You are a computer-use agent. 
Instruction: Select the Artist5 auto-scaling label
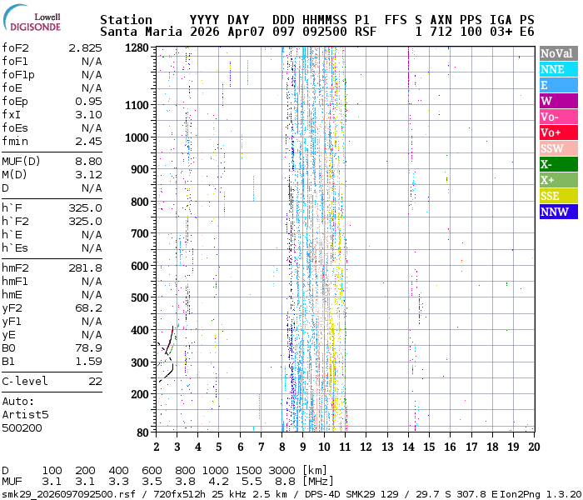25,414
